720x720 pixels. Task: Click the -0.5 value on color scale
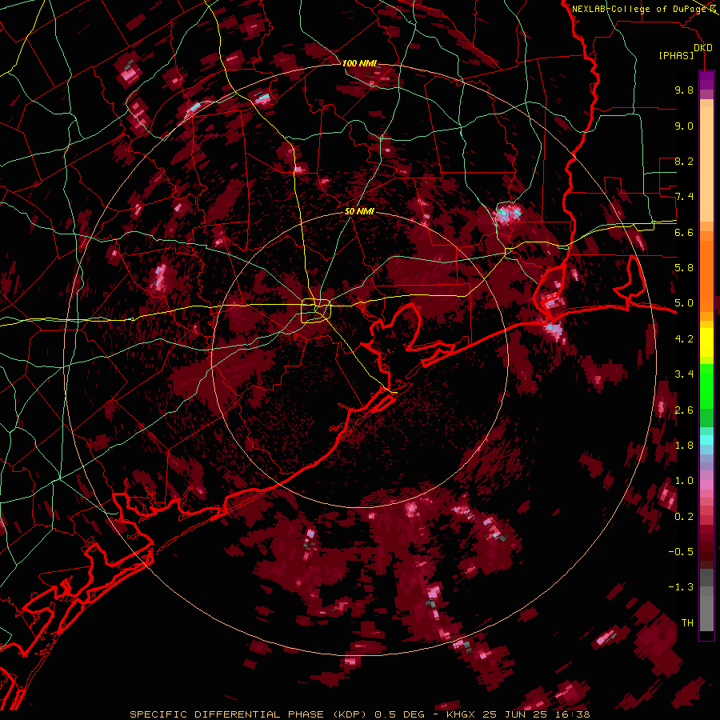pos(681,552)
